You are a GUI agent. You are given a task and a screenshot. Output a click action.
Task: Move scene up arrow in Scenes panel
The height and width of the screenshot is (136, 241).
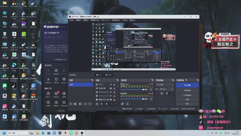coord(85,104)
